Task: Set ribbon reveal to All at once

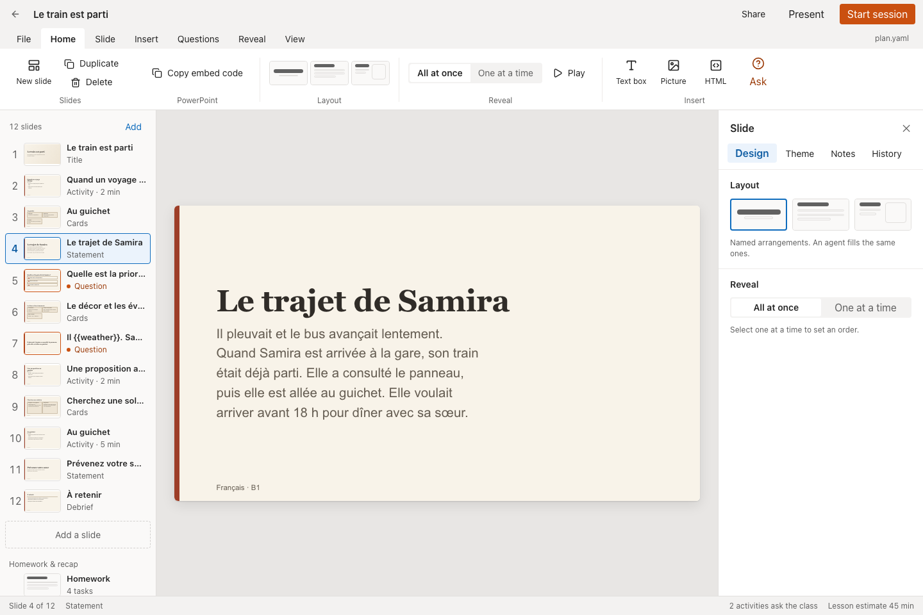Action: (x=440, y=73)
